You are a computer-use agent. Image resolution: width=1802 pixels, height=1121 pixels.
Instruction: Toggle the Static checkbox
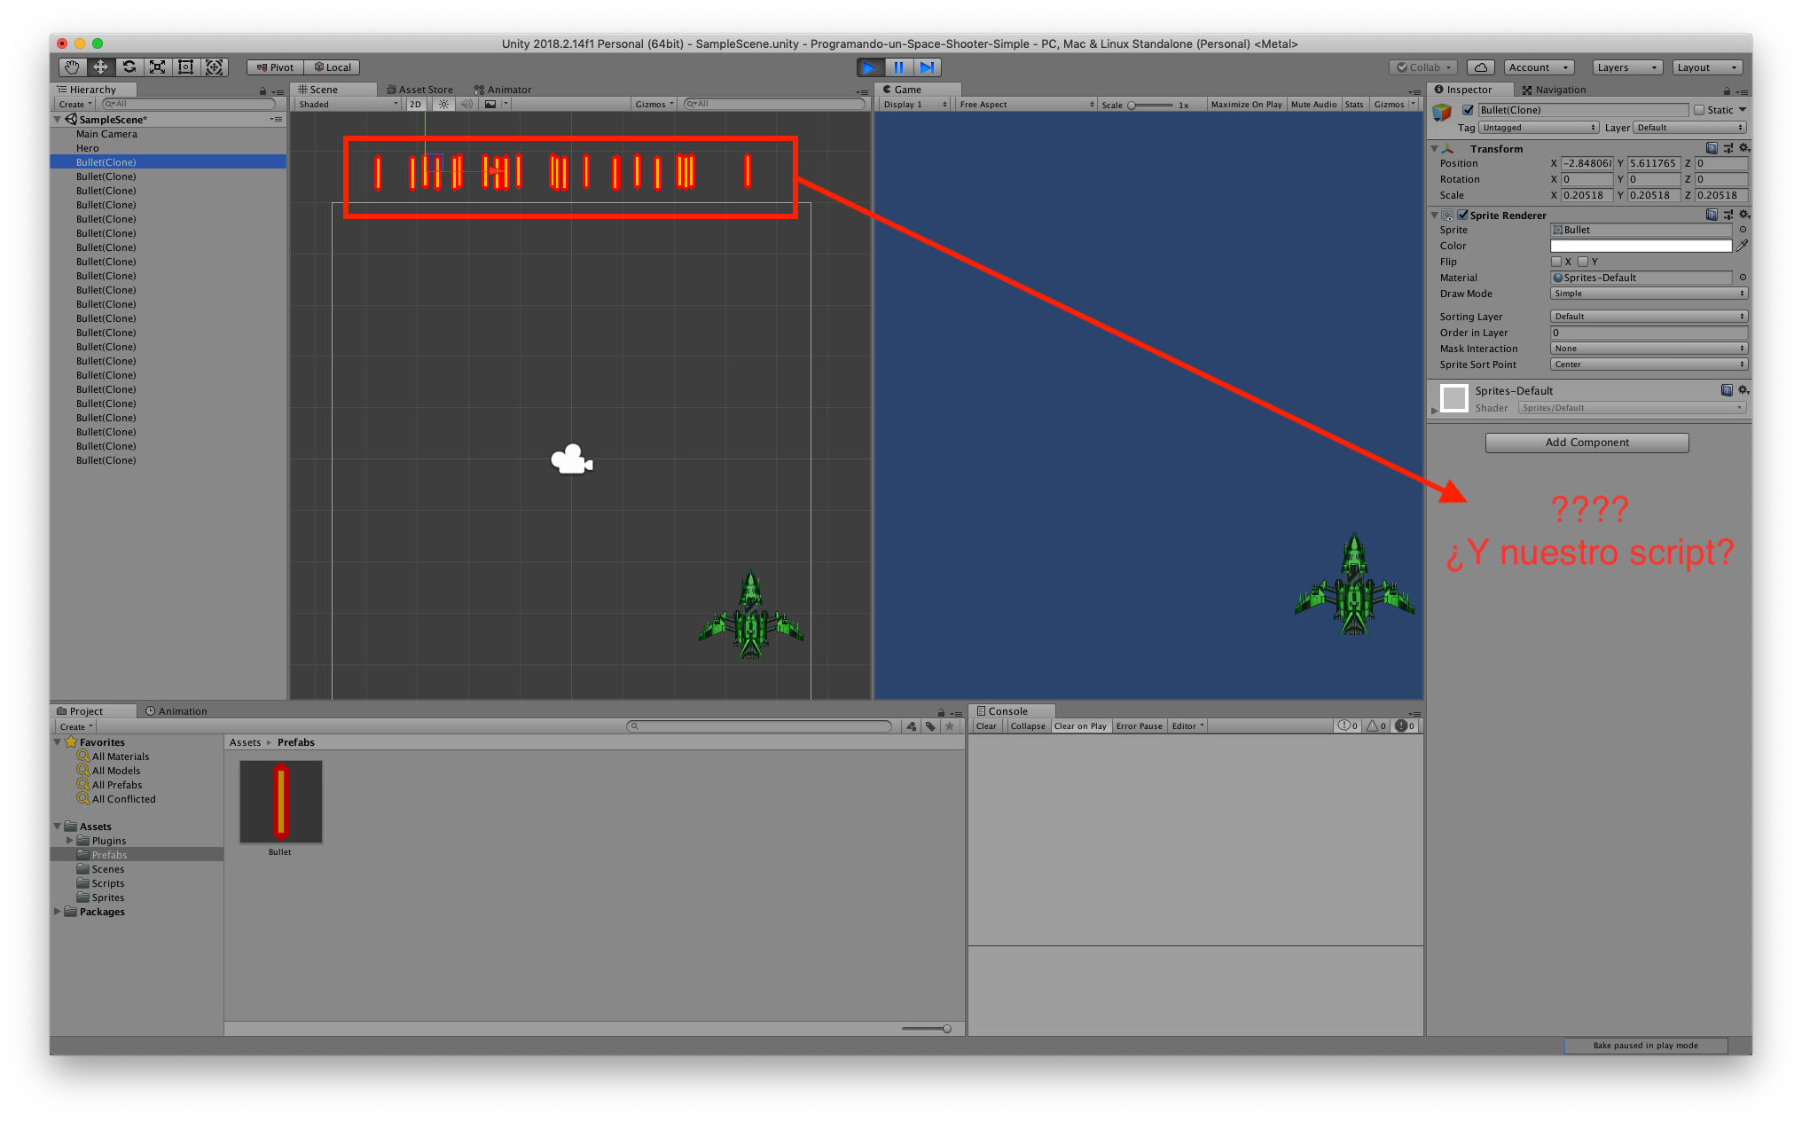[x=1699, y=110]
